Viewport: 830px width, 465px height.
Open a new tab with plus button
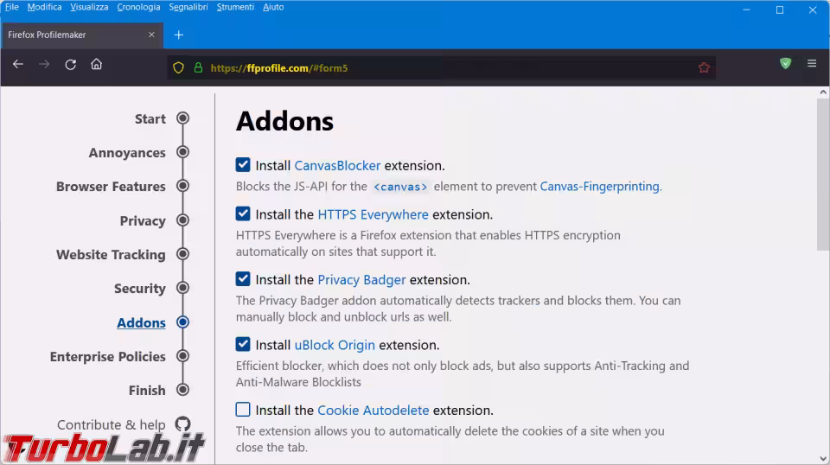click(179, 35)
